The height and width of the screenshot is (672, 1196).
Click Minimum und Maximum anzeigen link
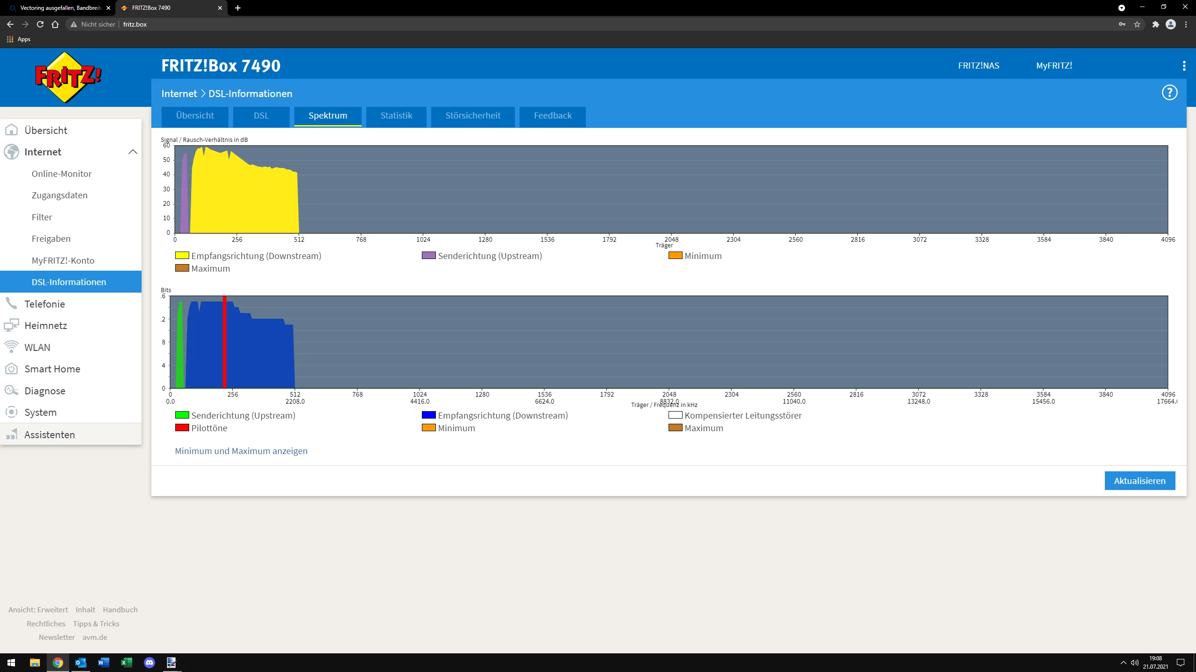241,451
